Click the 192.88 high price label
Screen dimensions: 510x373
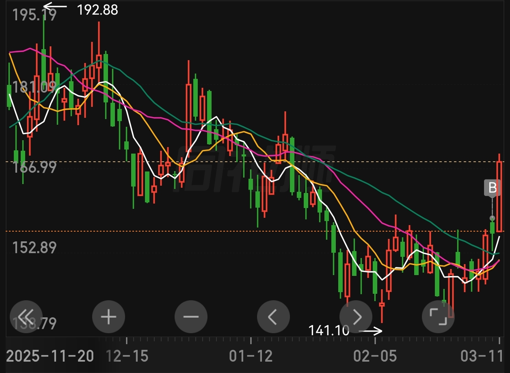tap(97, 10)
